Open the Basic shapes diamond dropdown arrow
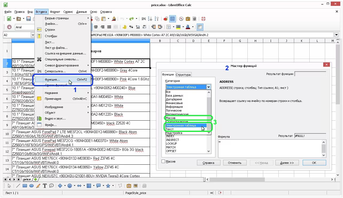Screen dimensions: 343x198 65,186
